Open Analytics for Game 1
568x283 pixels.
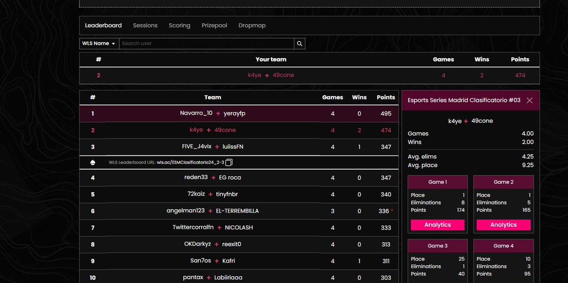point(438,225)
